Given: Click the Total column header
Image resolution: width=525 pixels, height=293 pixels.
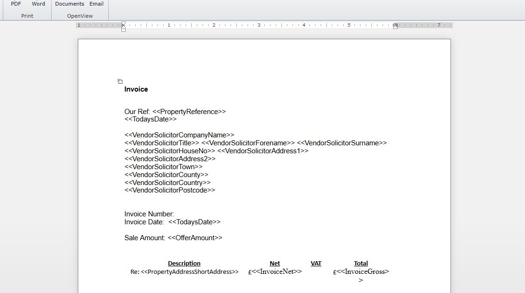Looking at the screenshot, I should tap(360, 263).
